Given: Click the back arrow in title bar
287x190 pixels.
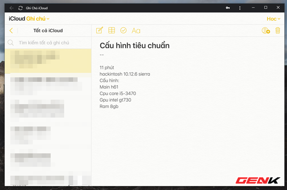Looking at the screenshot, I should click(12, 8).
